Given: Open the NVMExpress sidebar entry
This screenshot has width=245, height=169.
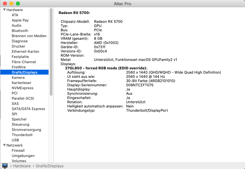Looking at the screenshot, I should 22,88.
